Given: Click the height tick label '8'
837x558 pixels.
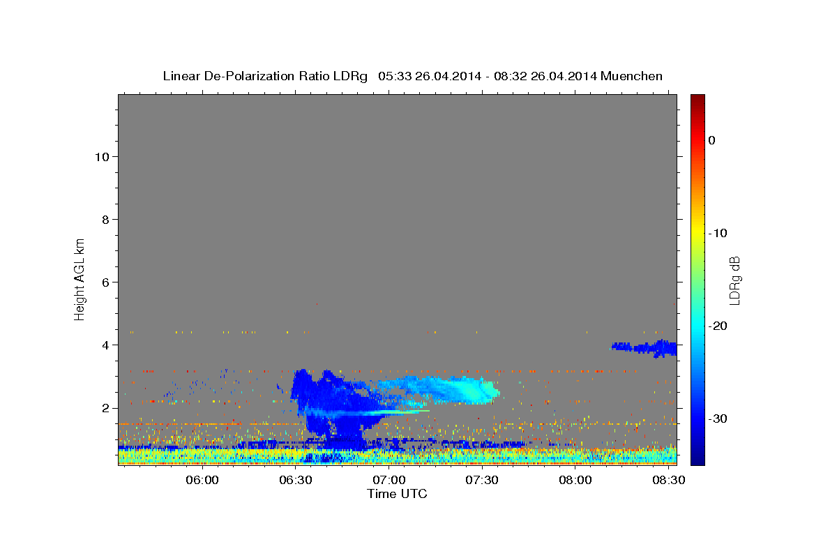Looking at the screenshot, I should coord(105,220).
